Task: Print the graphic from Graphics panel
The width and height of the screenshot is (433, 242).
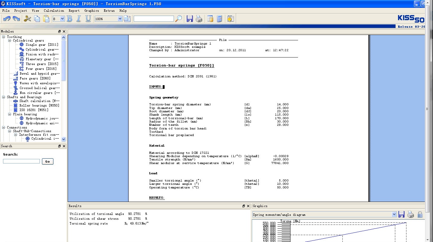Action: [411, 214]
